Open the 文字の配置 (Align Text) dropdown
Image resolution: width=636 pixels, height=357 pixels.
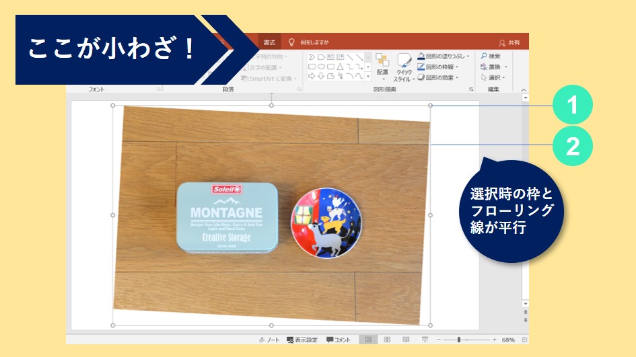[x=262, y=67]
